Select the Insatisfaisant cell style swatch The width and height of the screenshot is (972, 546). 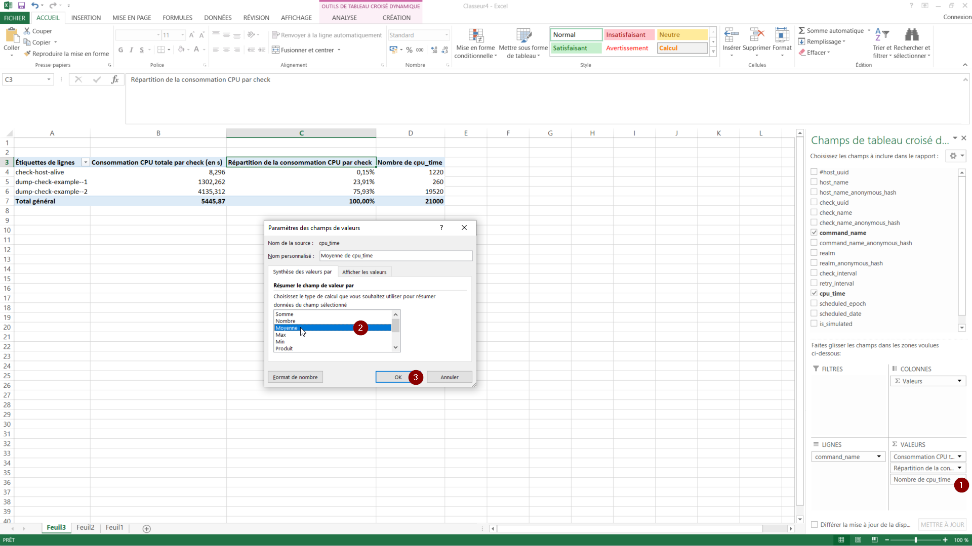tap(628, 35)
